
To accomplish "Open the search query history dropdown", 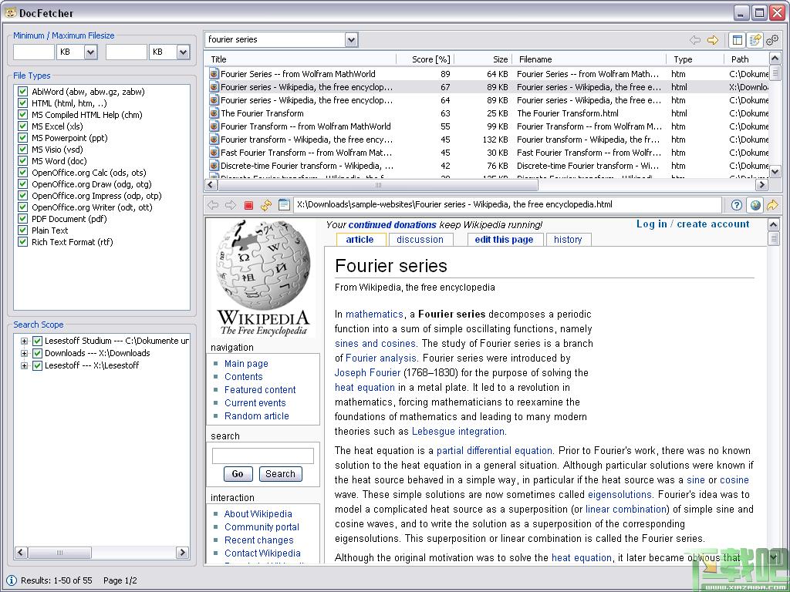I will (x=352, y=40).
